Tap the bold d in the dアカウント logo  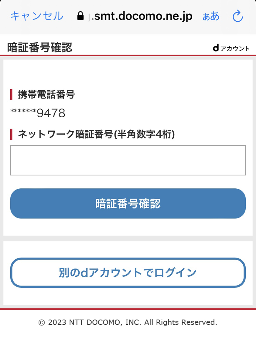tap(216, 48)
